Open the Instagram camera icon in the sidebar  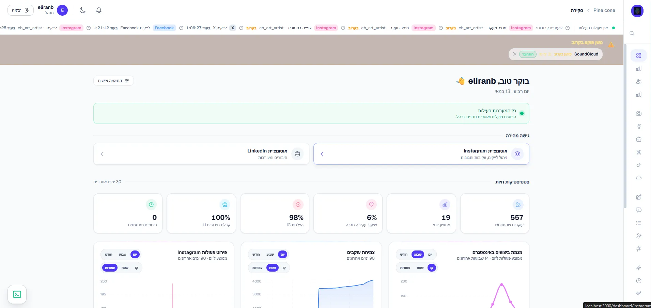[x=639, y=113]
